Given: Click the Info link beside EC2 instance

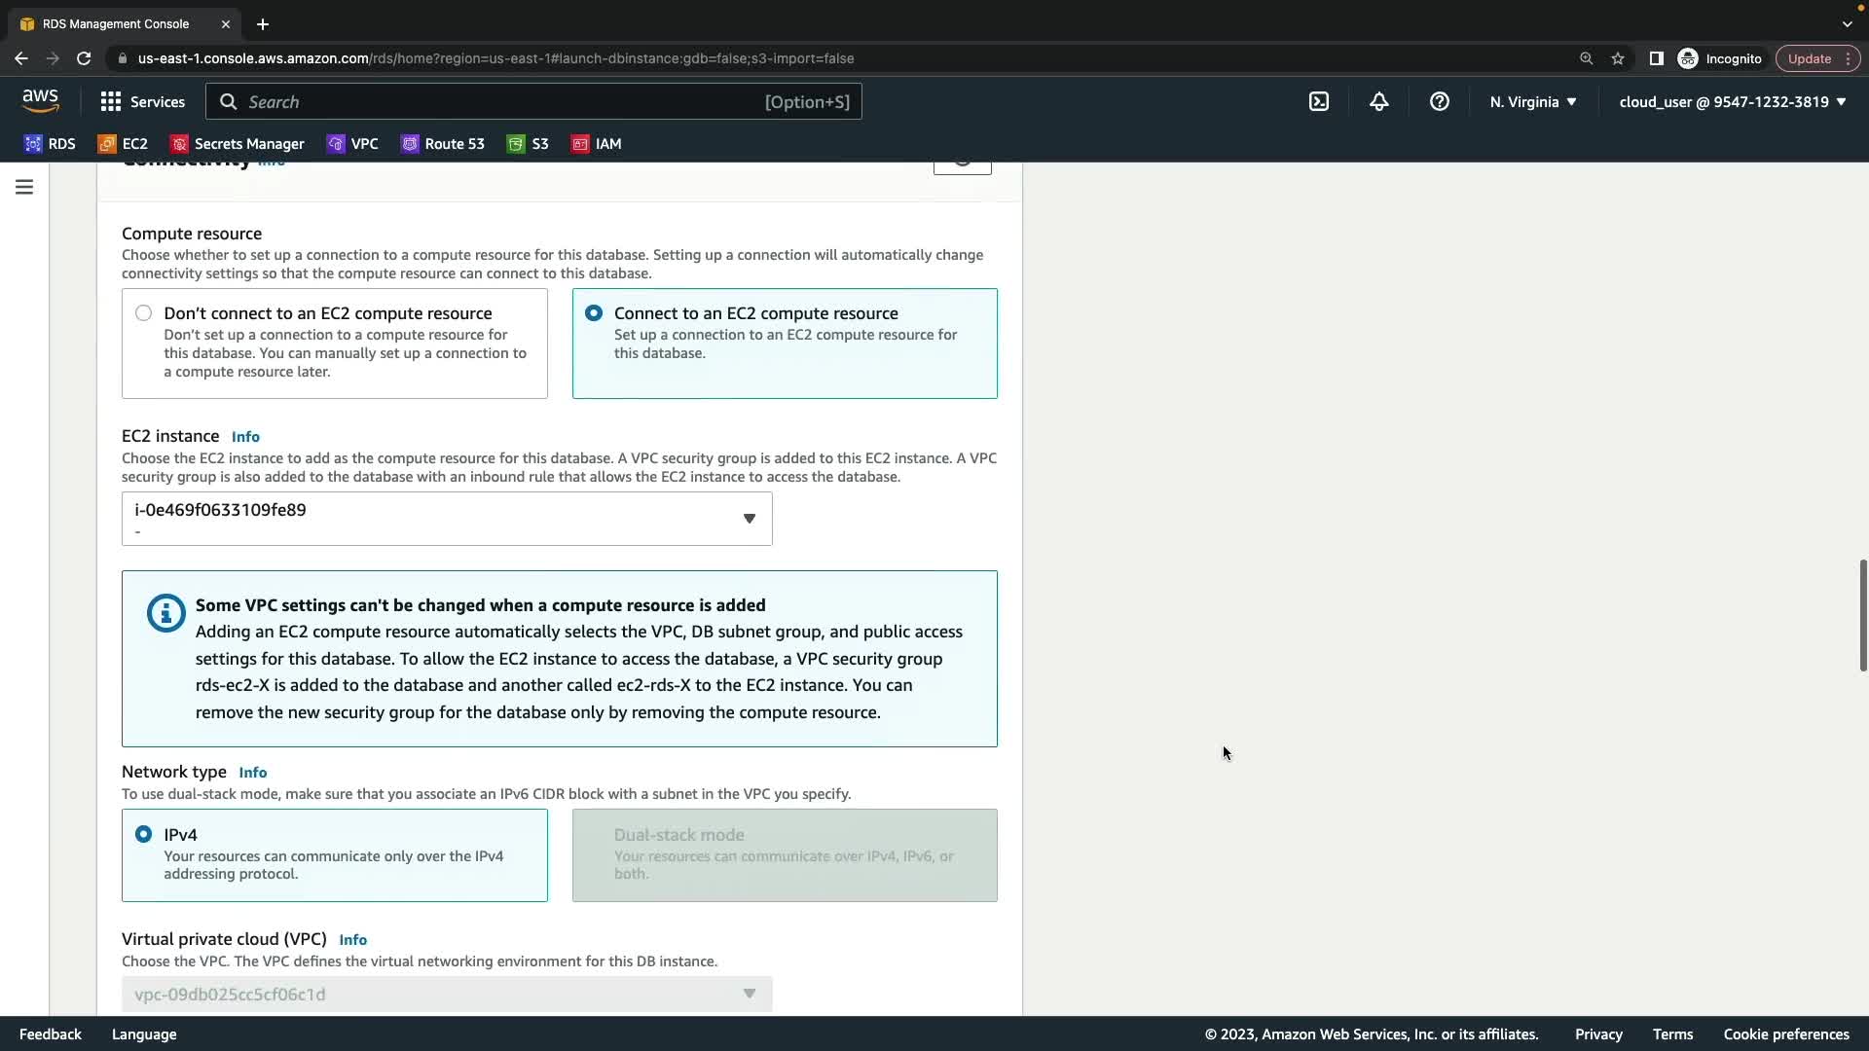Looking at the screenshot, I should 245,437.
